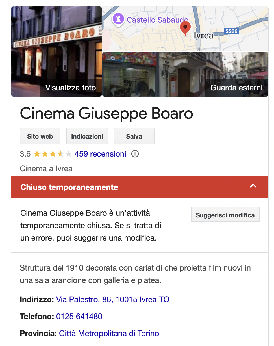Collapse the closure notice using the chevron arrow
The height and width of the screenshot is (346, 274).
tap(253, 186)
